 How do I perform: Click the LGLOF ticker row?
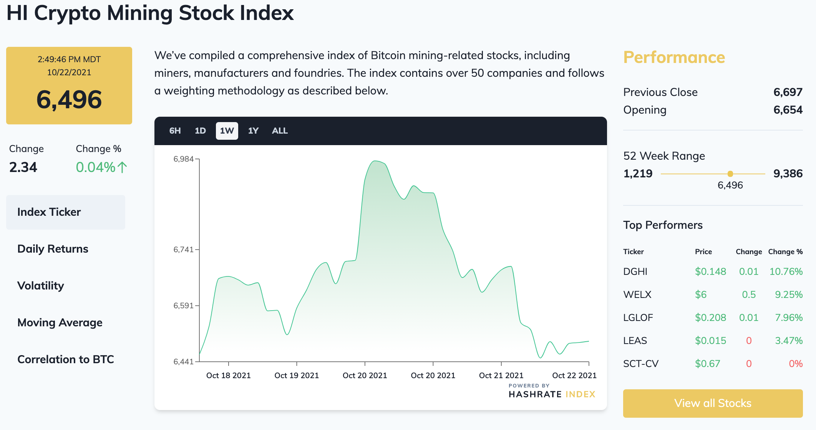(x=713, y=318)
